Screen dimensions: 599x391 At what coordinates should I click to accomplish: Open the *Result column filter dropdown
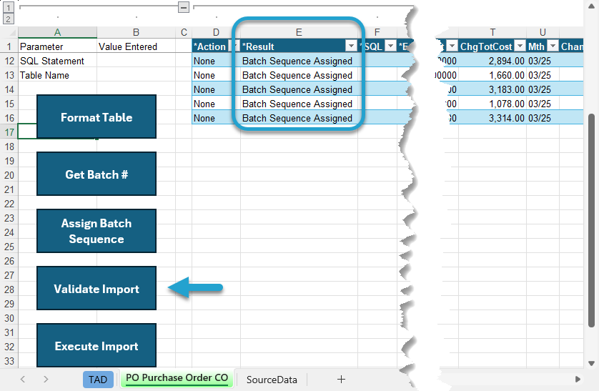point(351,46)
